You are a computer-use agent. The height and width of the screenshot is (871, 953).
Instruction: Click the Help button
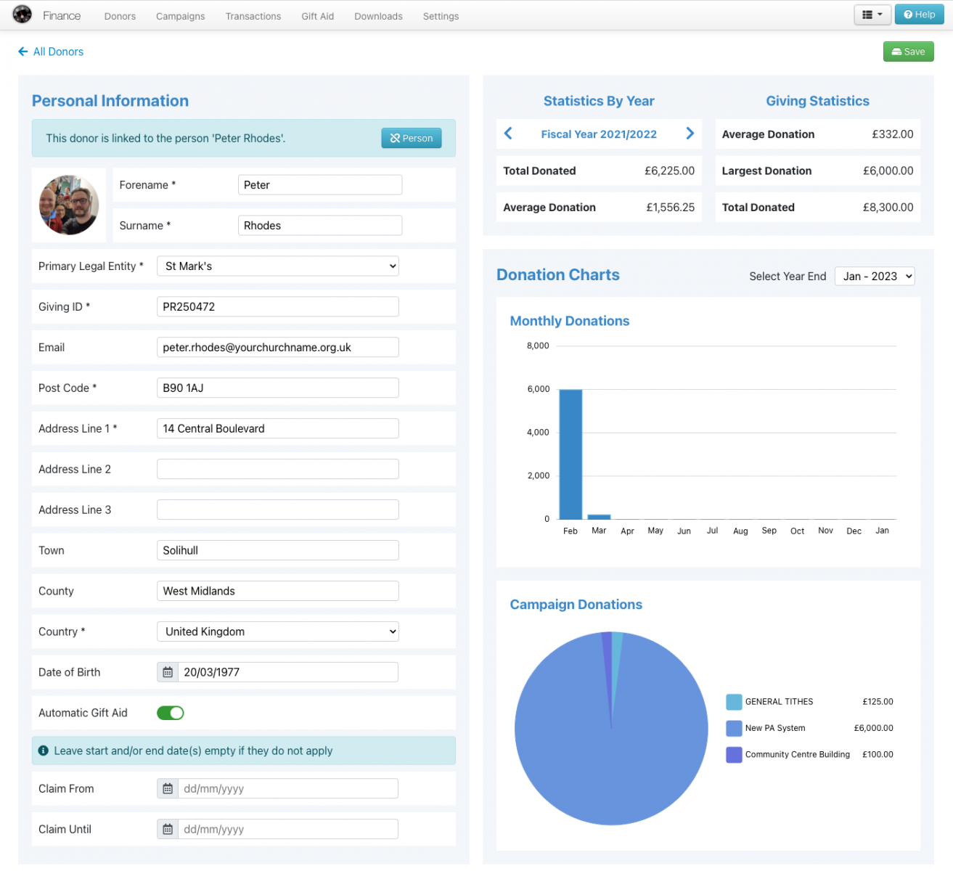[x=919, y=15]
